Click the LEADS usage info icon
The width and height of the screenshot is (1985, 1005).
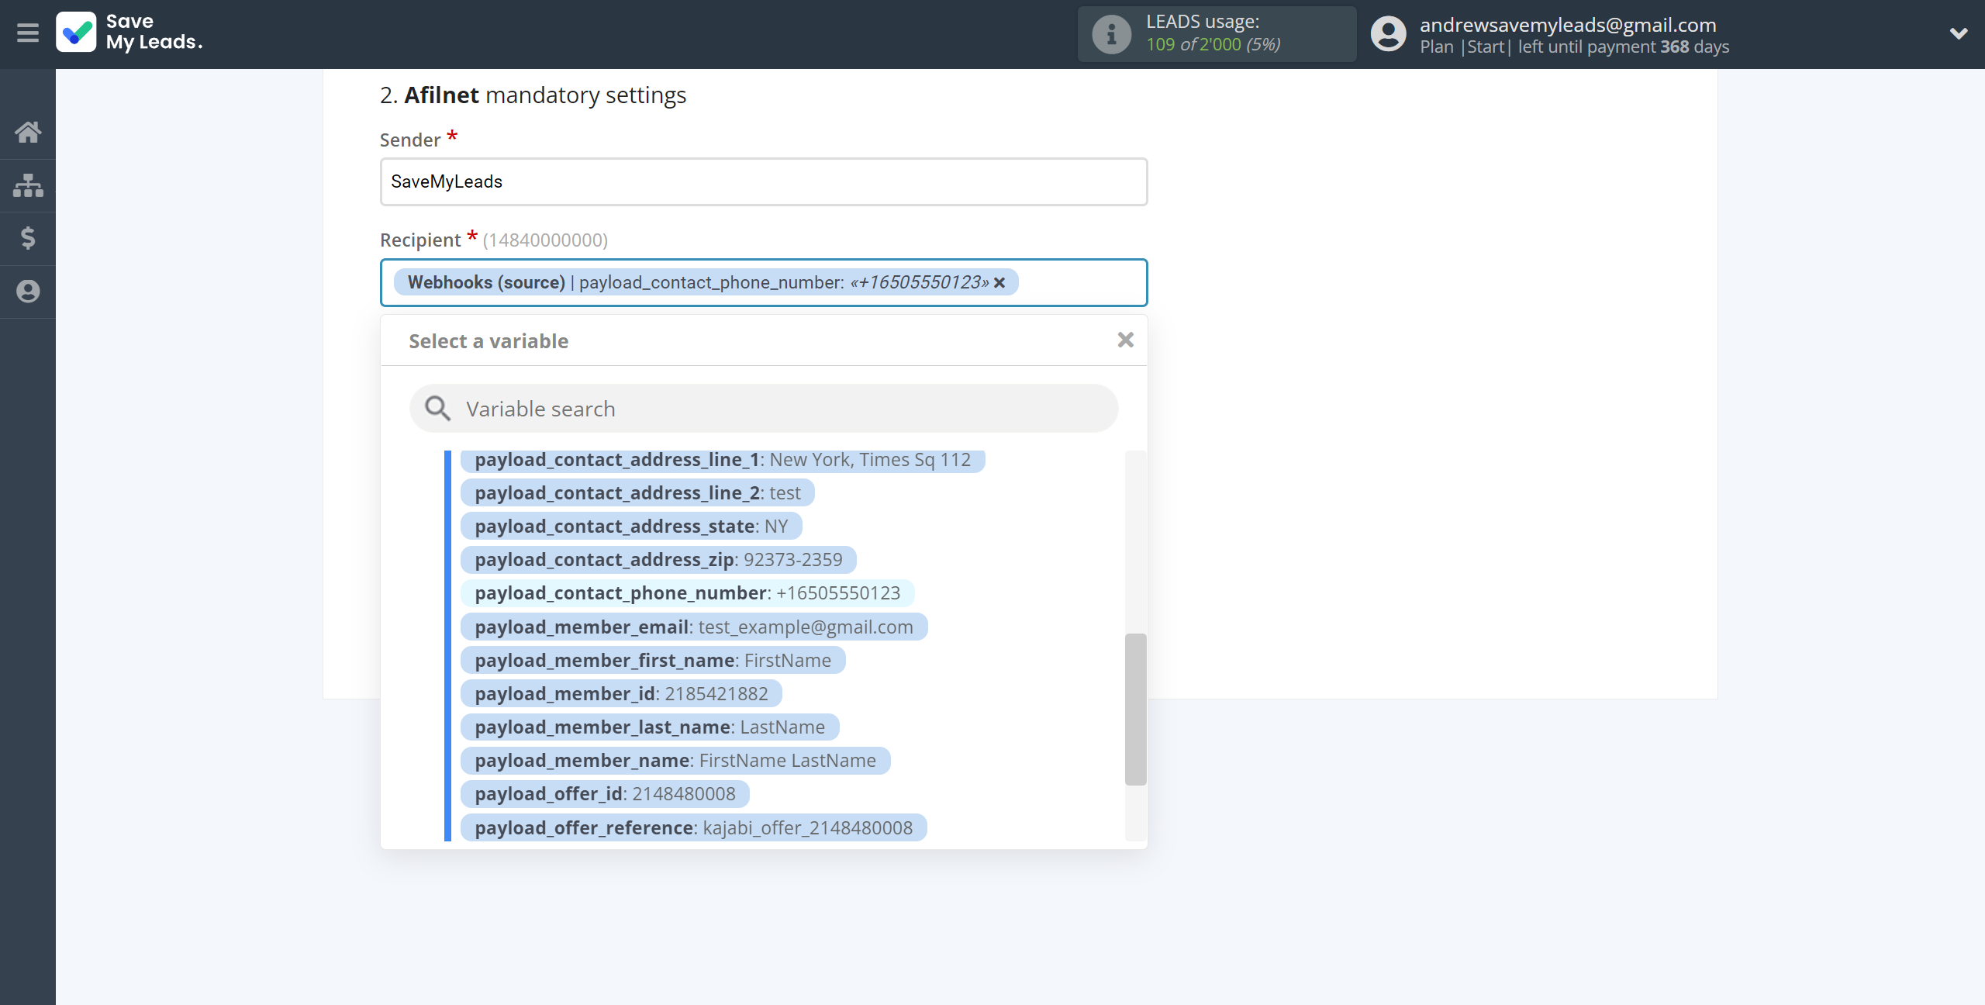(1111, 34)
